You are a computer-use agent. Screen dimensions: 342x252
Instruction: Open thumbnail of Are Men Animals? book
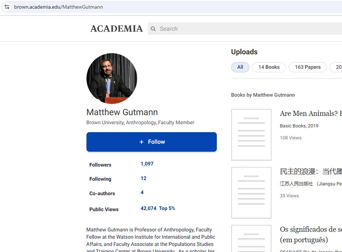coord(251,135)
